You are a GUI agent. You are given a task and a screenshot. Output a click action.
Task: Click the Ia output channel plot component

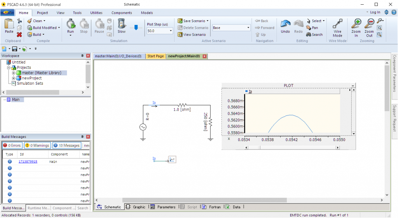click(x=172, y=159)
